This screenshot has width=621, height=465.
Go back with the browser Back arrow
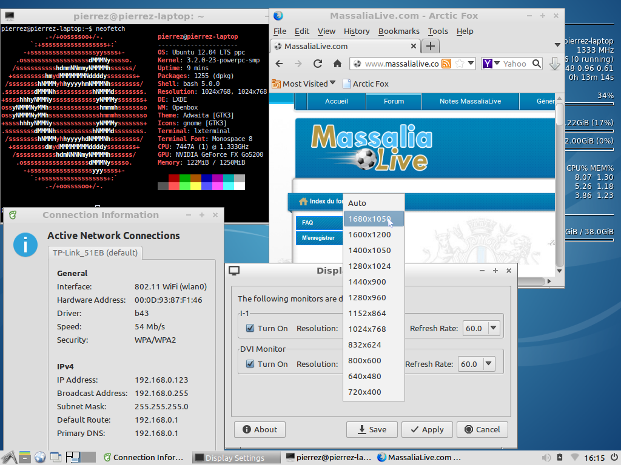point(279,64)
